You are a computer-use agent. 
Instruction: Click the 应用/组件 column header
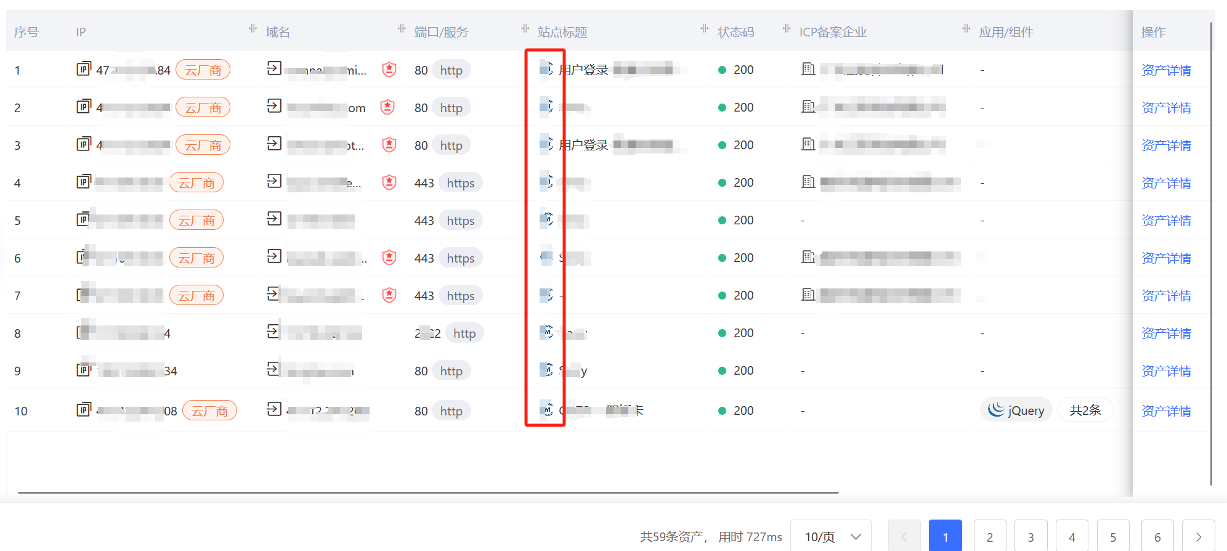click(x=1006, y=32)
